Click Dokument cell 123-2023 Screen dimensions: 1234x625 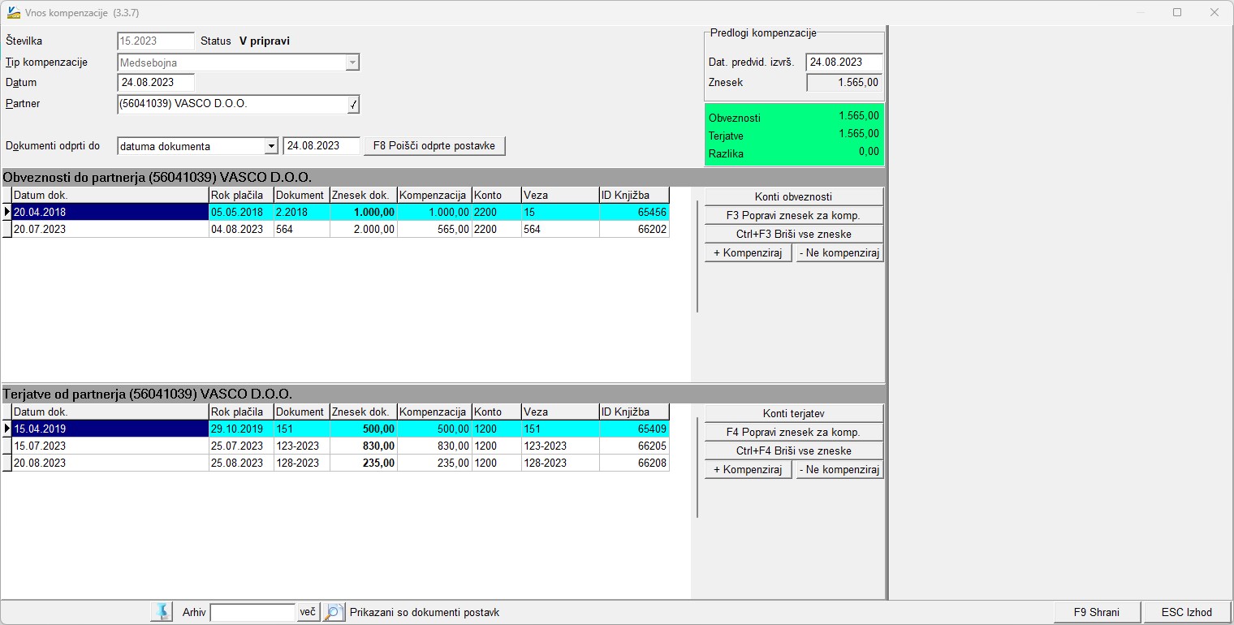pyautogui.click(x=302, y=446)
